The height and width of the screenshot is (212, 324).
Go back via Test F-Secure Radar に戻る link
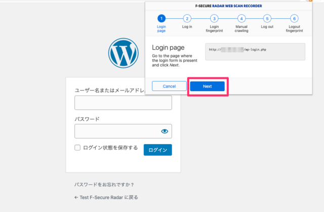[106, 197]
